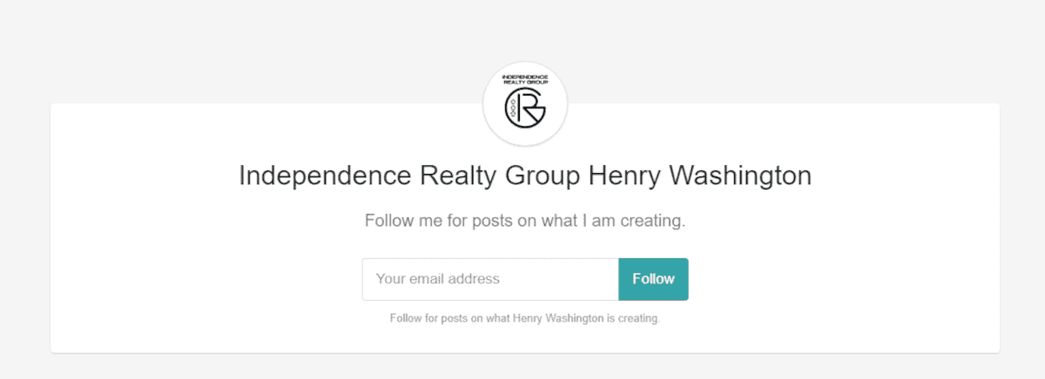Viewport: 1045px width, 379px height.
Task: Click the GR monogram inside the avatar
Action: (525, 111)
